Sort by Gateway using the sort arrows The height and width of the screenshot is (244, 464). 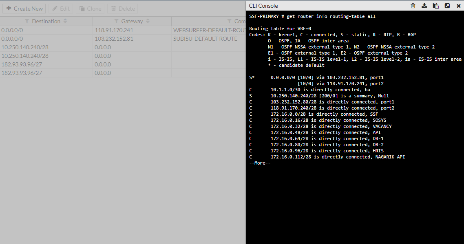pos(148,21)
